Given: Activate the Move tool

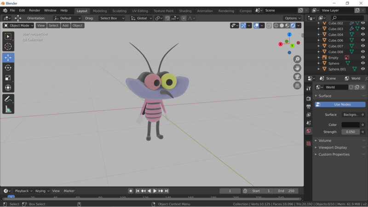Looking at the screenshot, I should [x=8, y=57].
